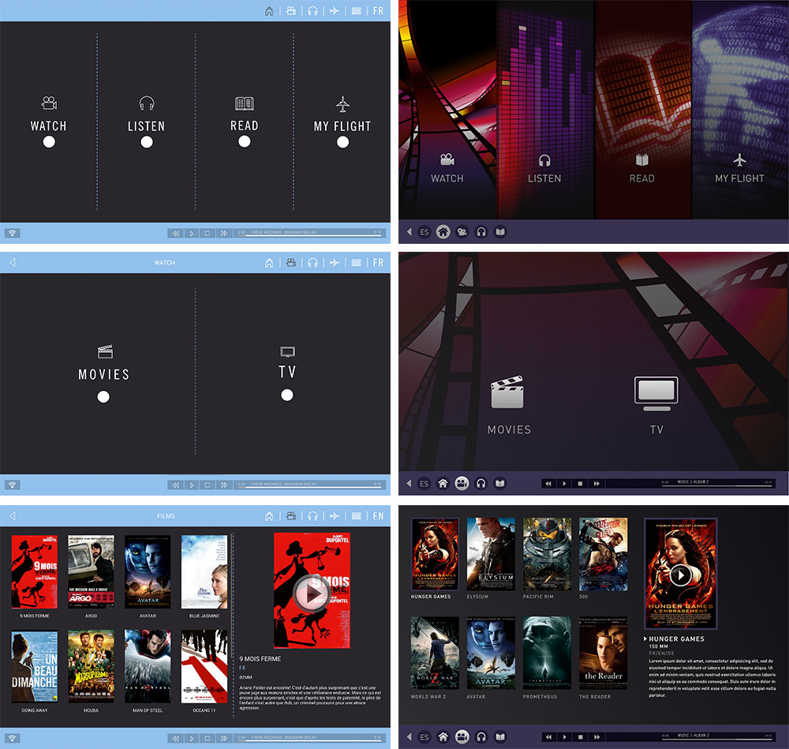
Task: Select the white circle under LISTEN
Action: pyautogui.click(x=147, y=142)
